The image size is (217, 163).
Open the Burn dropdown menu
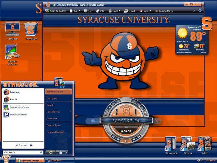pos(145,11)
